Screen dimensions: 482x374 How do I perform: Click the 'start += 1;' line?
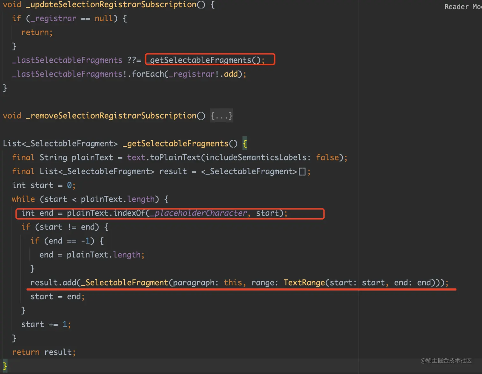point(46,324)
